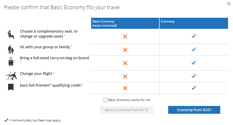Click the Premier bookmark badge icon

coord(11,87)
